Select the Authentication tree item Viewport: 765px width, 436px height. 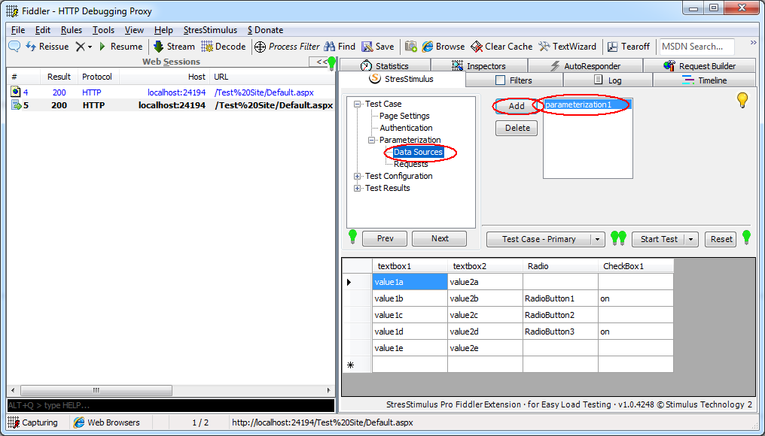(x=406, y=128)
